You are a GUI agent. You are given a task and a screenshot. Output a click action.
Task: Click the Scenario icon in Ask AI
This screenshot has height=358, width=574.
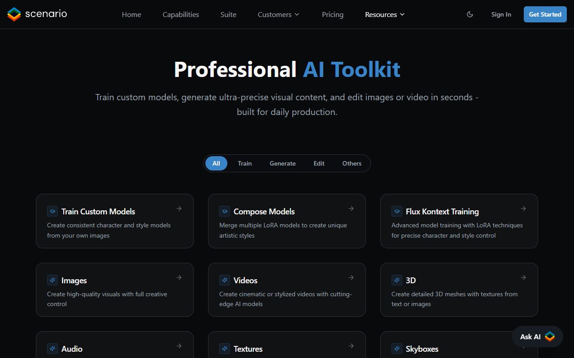(x=550, y=337)
